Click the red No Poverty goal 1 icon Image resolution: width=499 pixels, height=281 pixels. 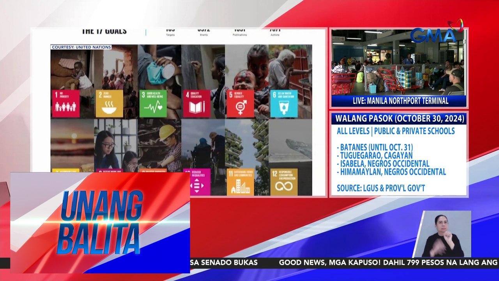coord(65,103)
